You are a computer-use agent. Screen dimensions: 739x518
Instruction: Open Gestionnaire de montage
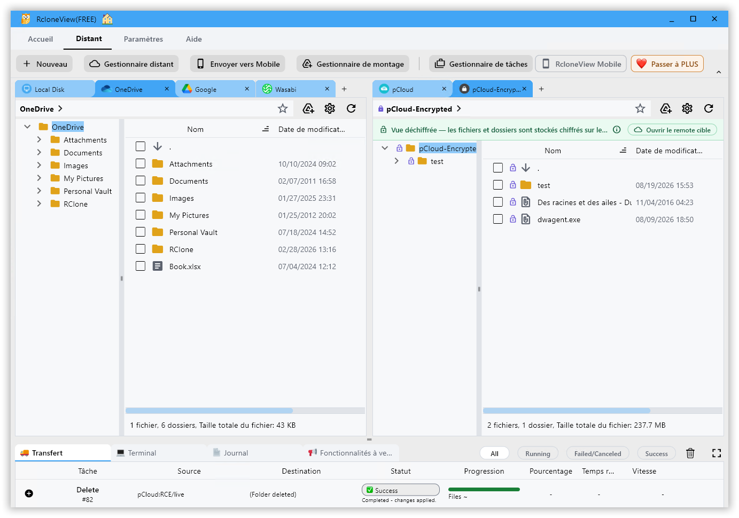353,64
